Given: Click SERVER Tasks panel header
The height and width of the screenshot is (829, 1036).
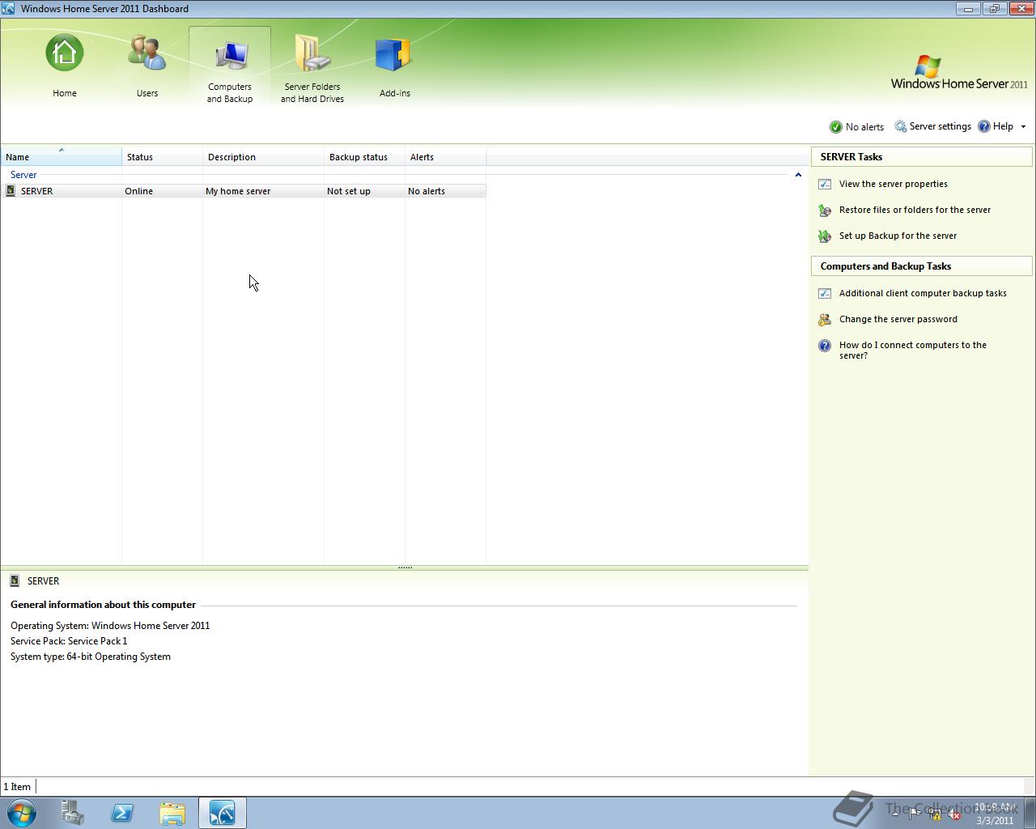Looking at the screenshot, I should coord(922,157).
